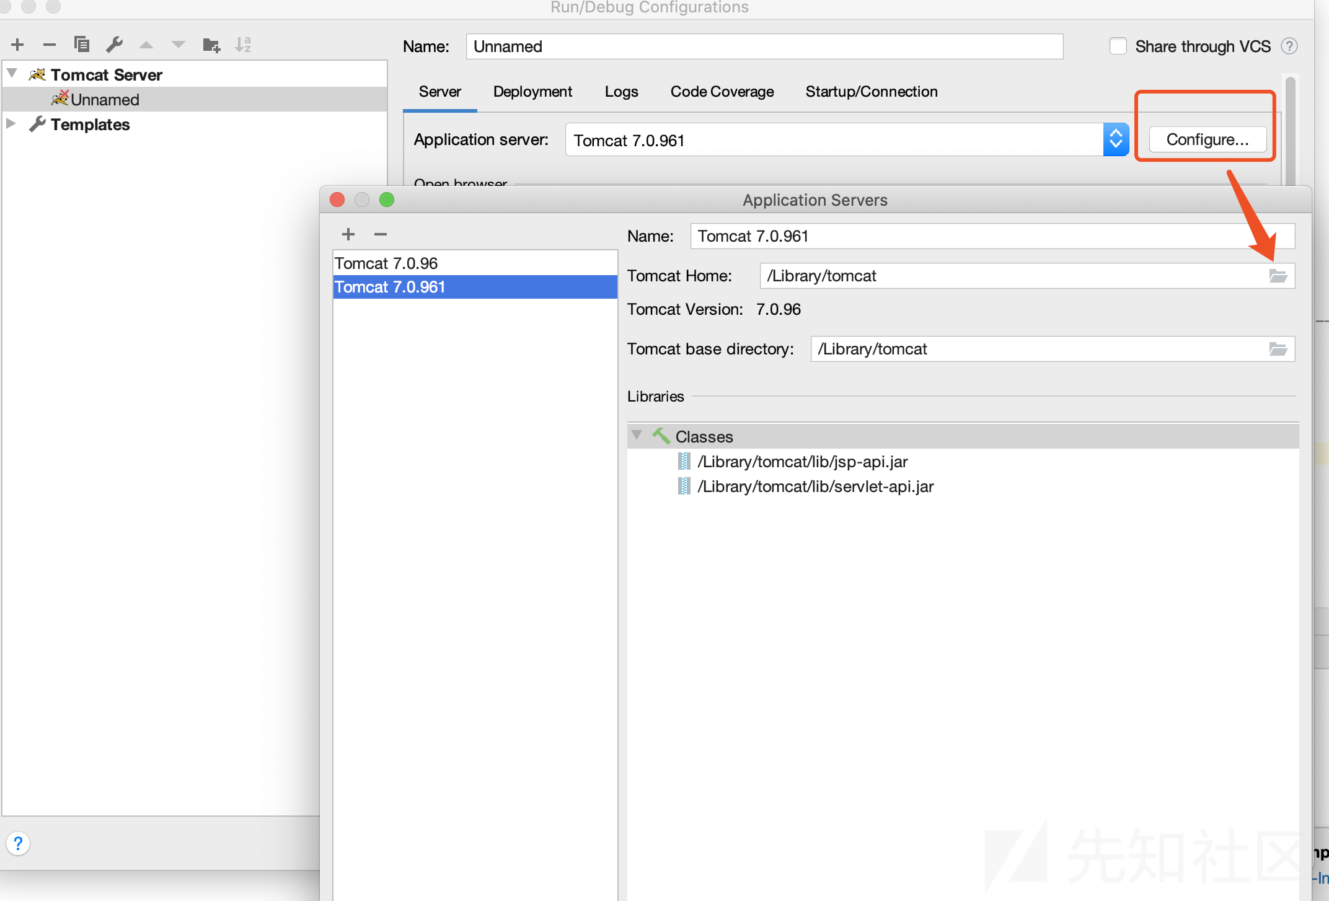Image resolution: width=1329 pixels, height=901 pixels.
Task: Create new configuration folder
Action: pyautogui.click(x=211, y=45)
